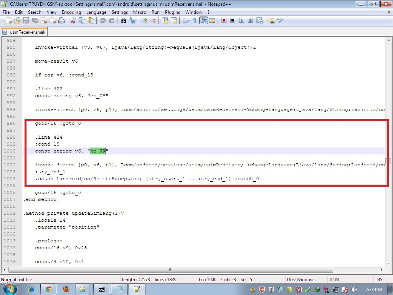Screen dimensions: 393x295
Task: Paste the clipboard contents with the Paste icon
Action: [x=91, y=21]
